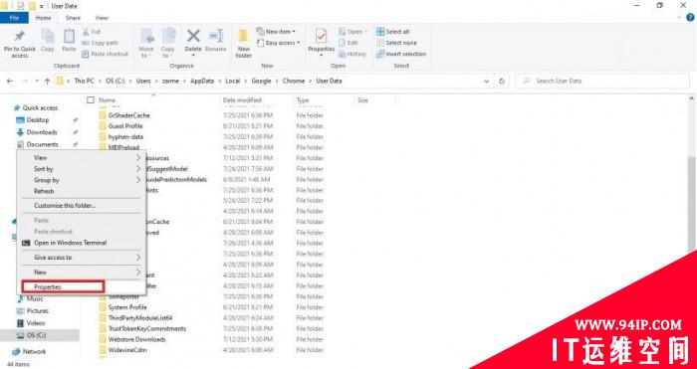Create a New folder from ribbon
The width and height of the screenshot is (697, 369).
(x=244, y=44)
